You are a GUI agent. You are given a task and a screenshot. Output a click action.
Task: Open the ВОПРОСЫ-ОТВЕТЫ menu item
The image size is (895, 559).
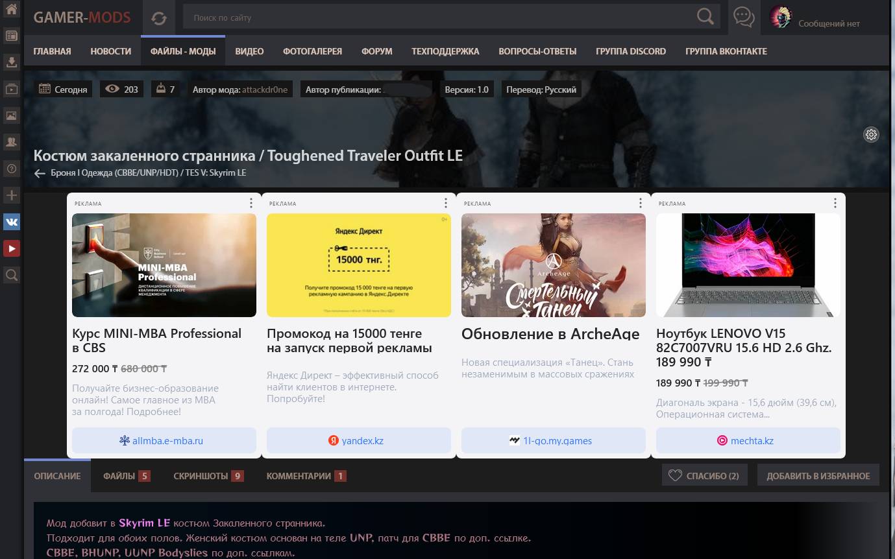click(x=537, y=51)
